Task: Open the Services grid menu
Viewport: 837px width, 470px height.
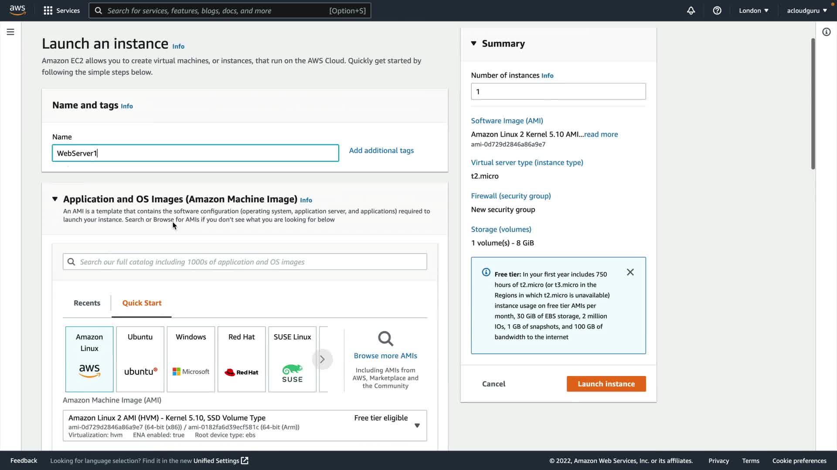Action: click(x=48, y=10)
